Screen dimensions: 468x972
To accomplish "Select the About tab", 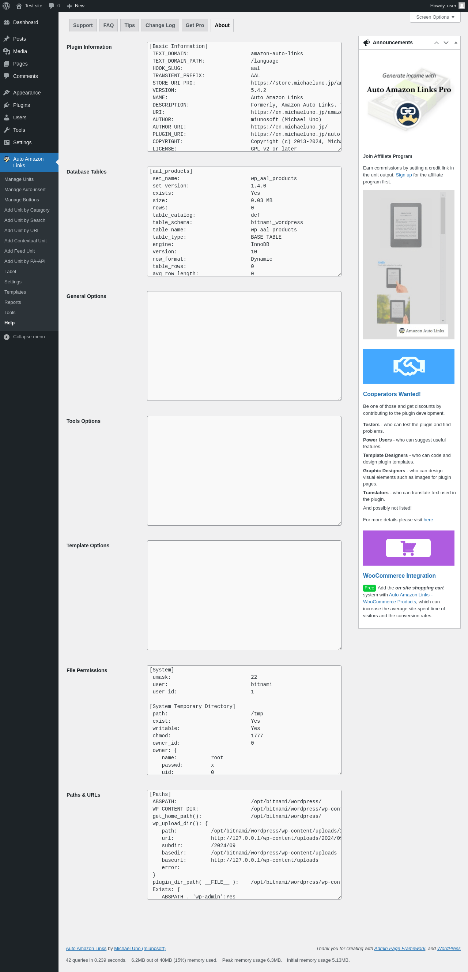I will click(x=222, y=25).
